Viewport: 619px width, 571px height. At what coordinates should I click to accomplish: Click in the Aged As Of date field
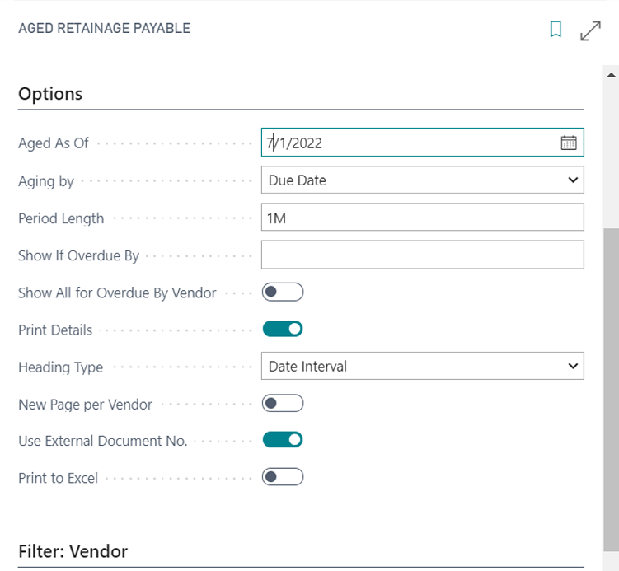410,142
